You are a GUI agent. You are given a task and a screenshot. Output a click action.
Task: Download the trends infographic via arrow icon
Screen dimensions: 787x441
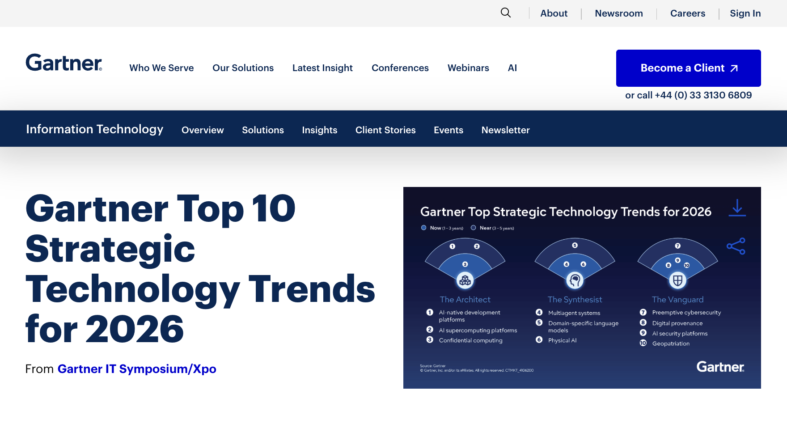click(737, 208)
